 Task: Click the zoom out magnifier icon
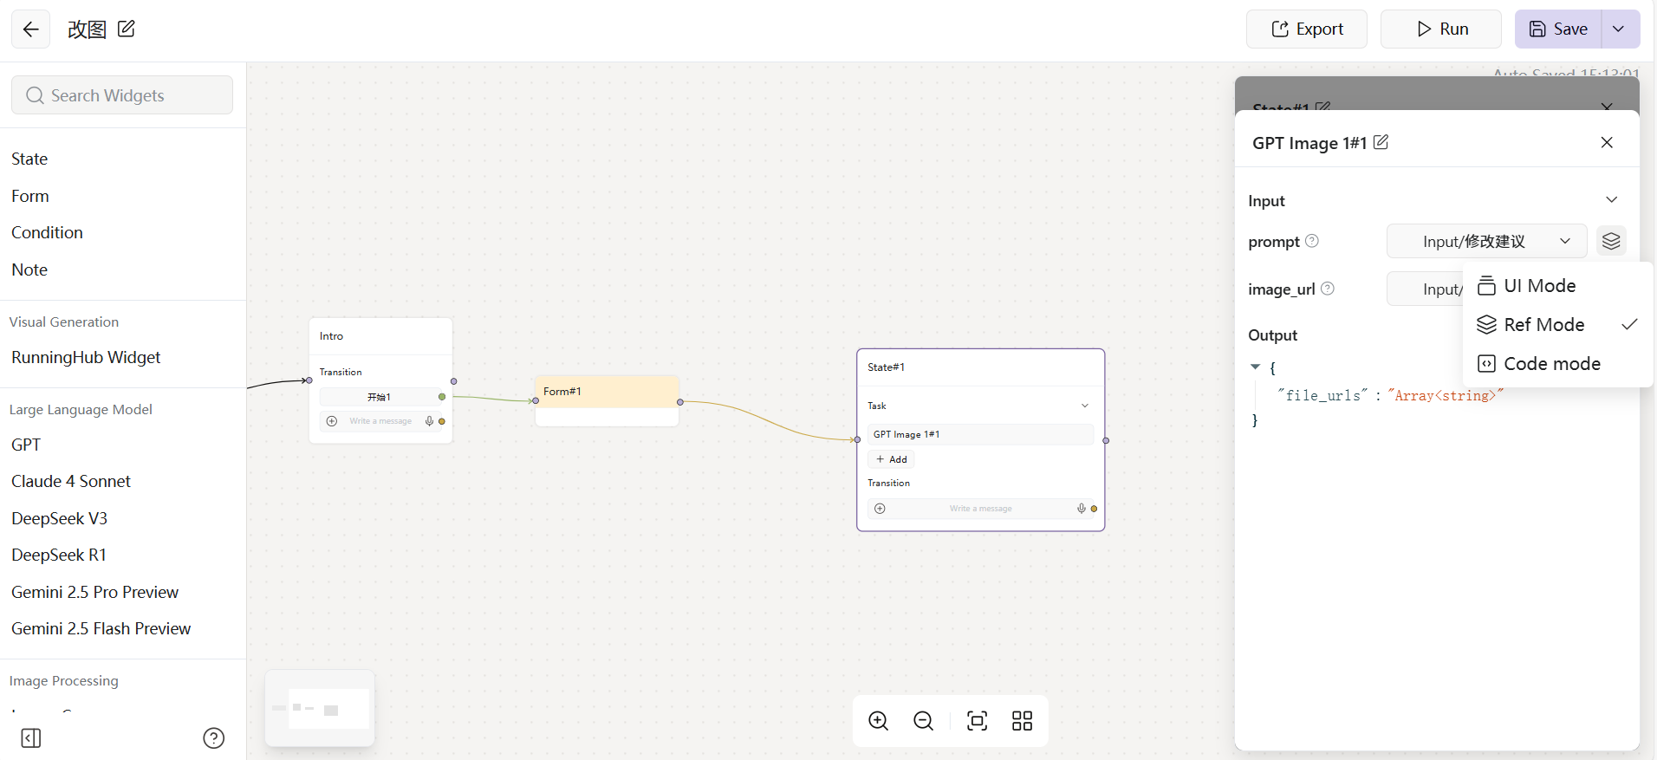pyautogui.click(x=923, y=721)
